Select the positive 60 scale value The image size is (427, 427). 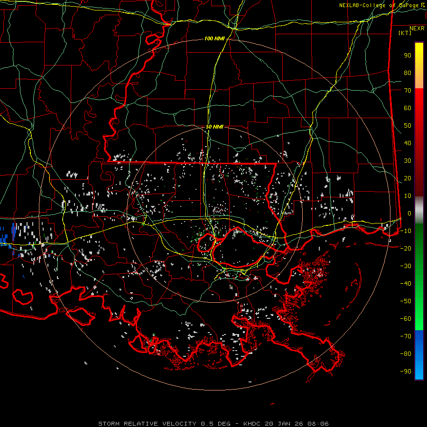tap(408, 108)
